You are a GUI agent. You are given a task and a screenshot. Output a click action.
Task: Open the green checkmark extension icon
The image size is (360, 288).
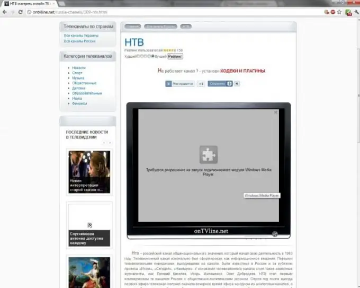348,12
